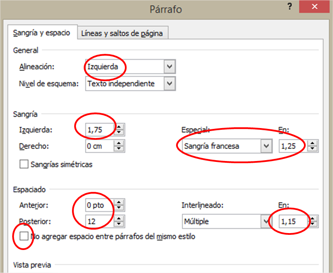Expand the Nivel de esquema dropdown
The width and height of the screenshot is (333, 273).
coord(170,84)
